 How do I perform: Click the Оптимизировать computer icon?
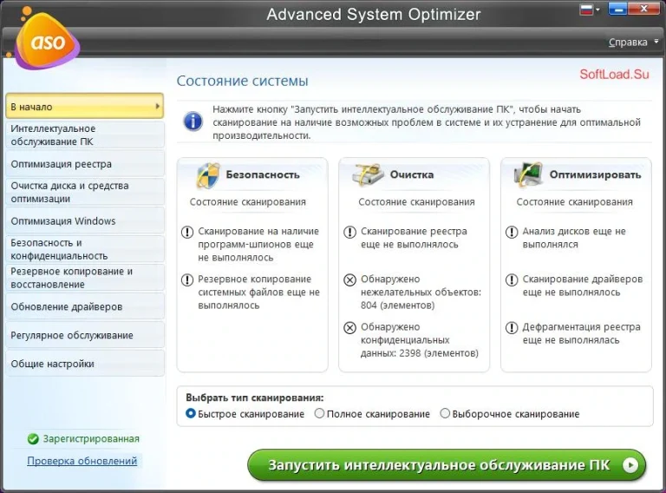pyautogui.click(x=528, y=174)
